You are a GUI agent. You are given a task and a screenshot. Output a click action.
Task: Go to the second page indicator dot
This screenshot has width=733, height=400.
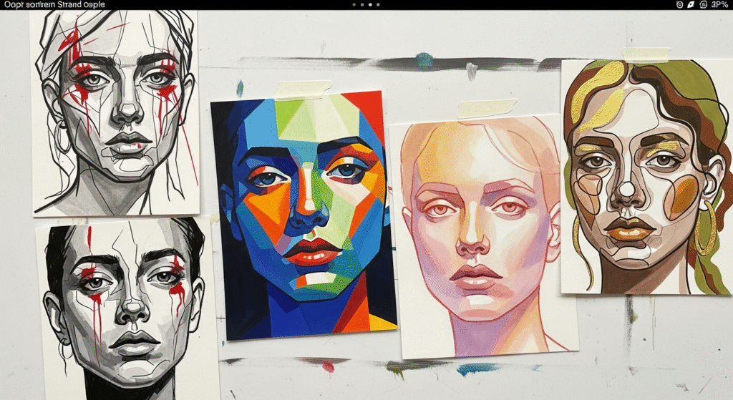click(x=361, y=5)
